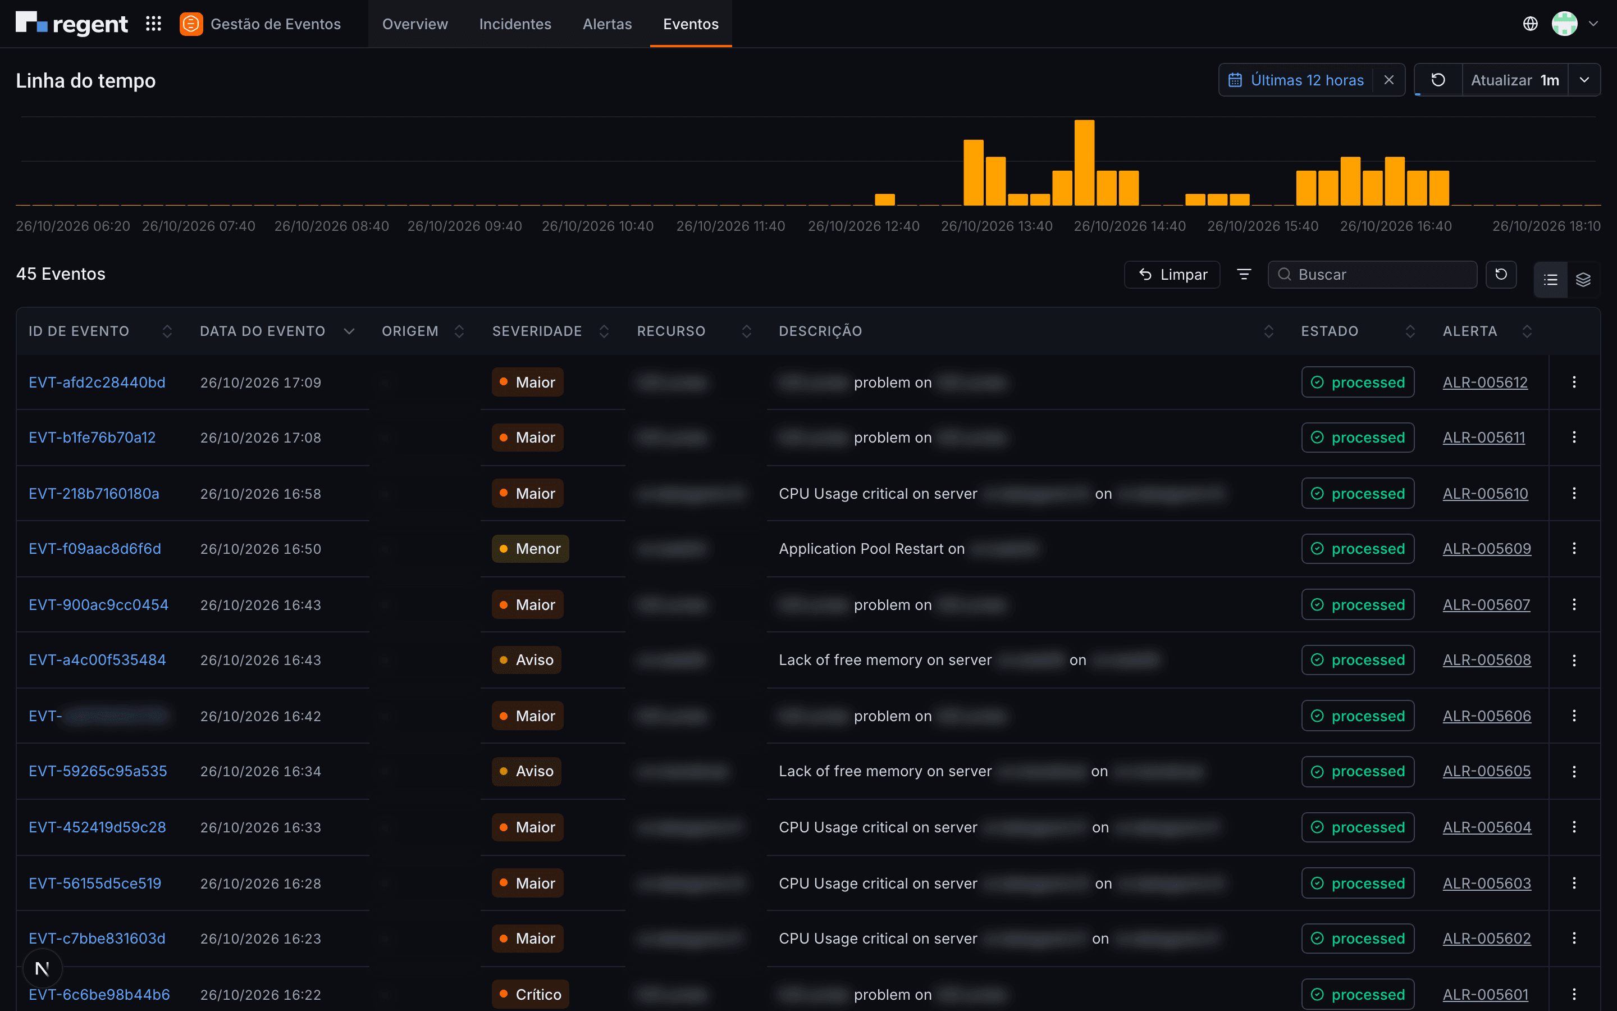This screenshot has width=1617, height=1011.
Task: Sort by Data do Evento column
Action: click(349, 331)
